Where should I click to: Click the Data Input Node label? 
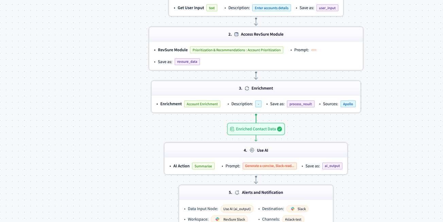203,209
